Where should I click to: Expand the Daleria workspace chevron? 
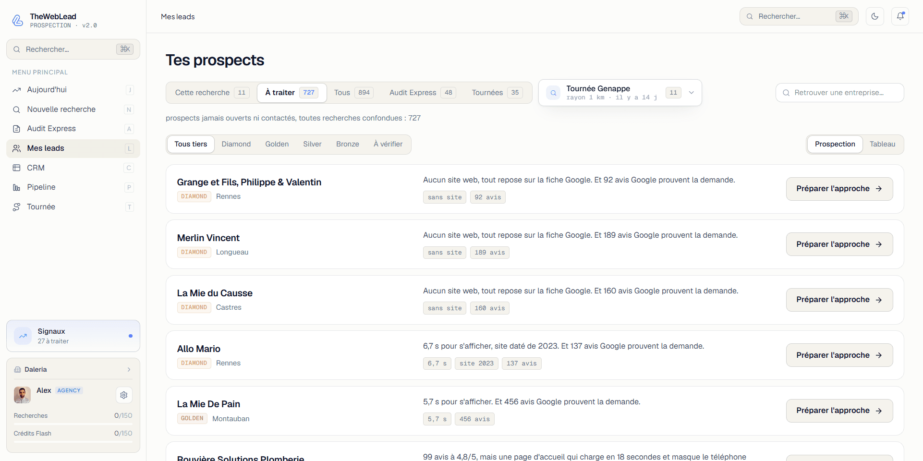click(x=129, y=370)
